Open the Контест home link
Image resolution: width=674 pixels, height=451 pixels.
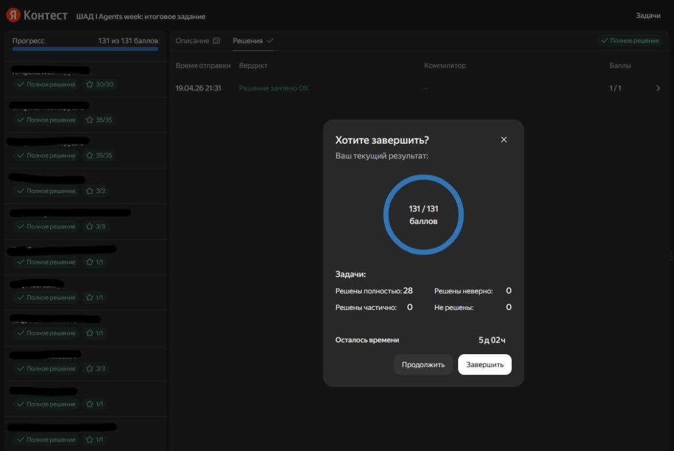[45, 15]
